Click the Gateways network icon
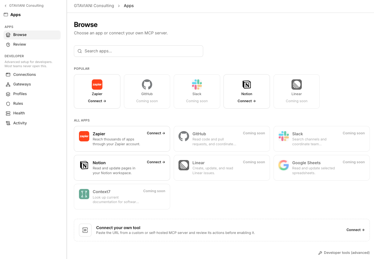374x259 pixels. click(x=8, y=84)
